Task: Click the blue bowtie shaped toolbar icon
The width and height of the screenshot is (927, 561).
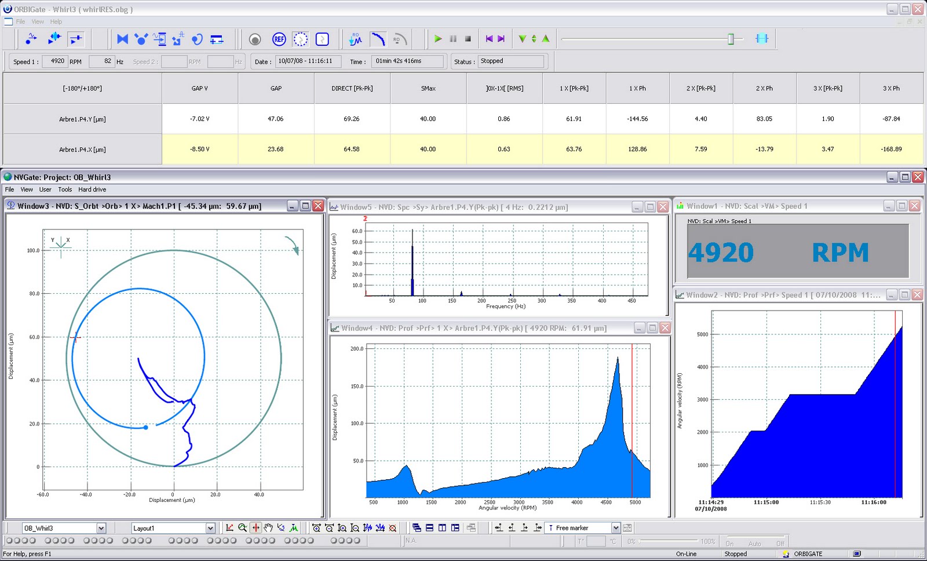Action: click(123, 39)
